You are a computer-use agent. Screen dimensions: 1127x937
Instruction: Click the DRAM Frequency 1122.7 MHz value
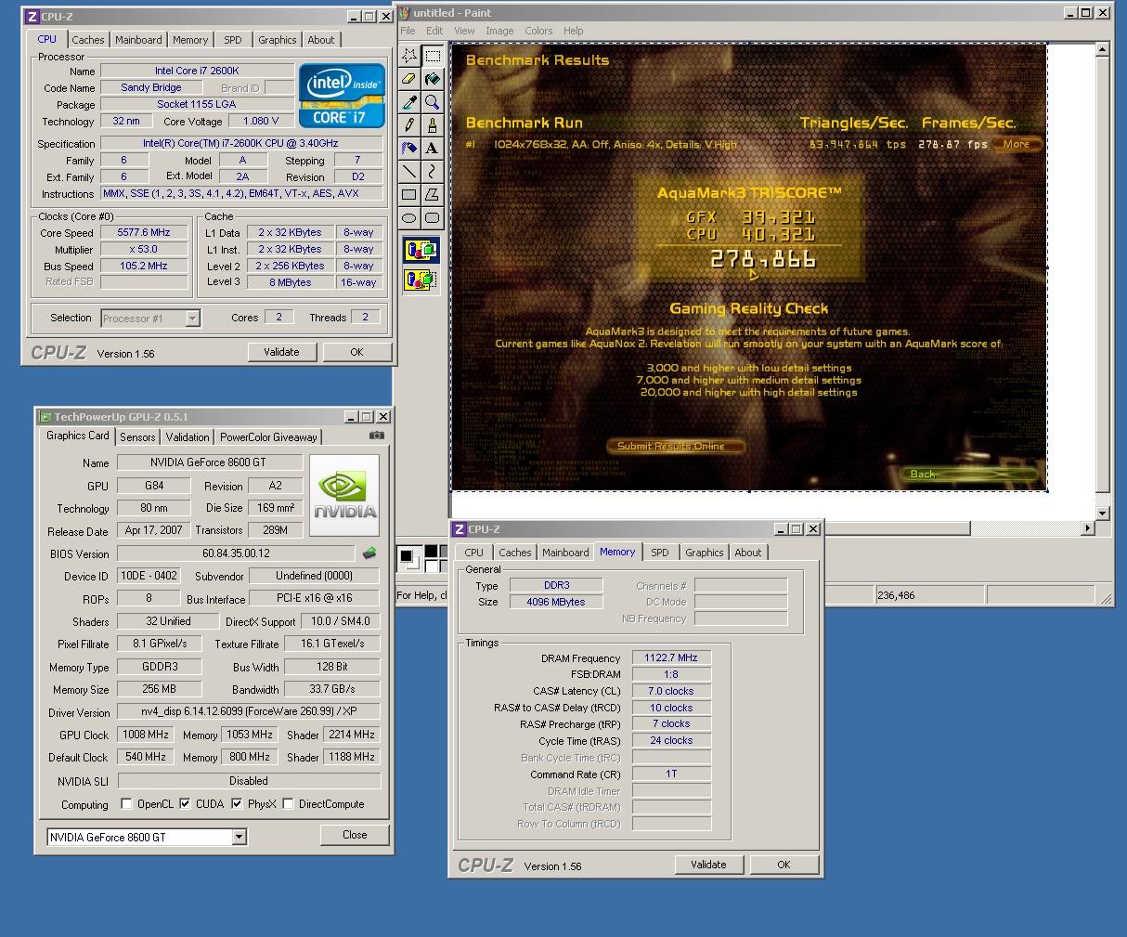point(671,657)
